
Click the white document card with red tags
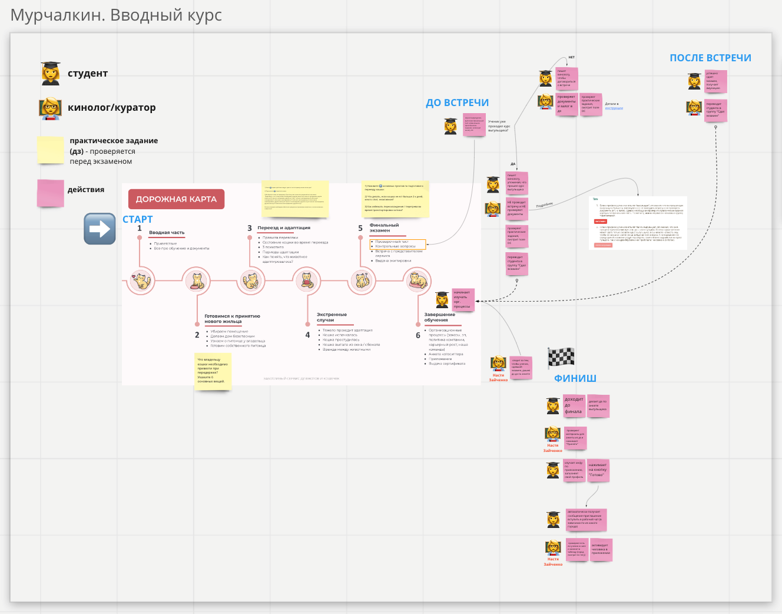(638, 223)
